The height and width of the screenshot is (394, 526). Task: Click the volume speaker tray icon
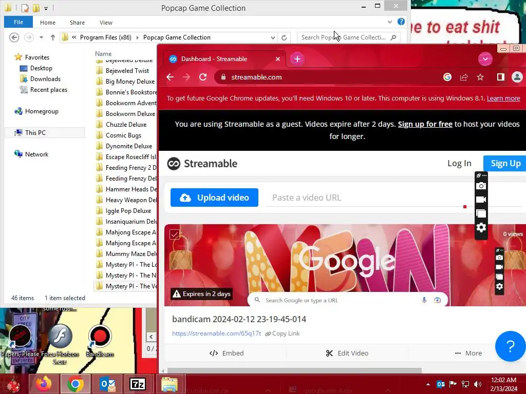(x=478, y=384)
